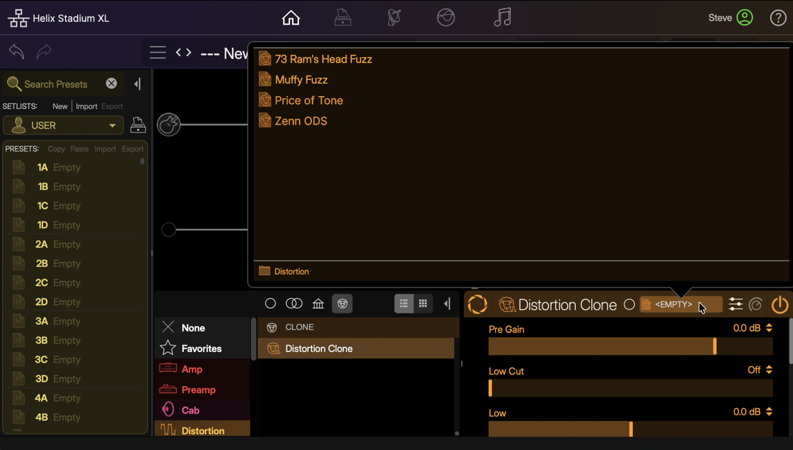Click Steve's user account icon
This screenshot has height=450, width=793.
point(744,18)
